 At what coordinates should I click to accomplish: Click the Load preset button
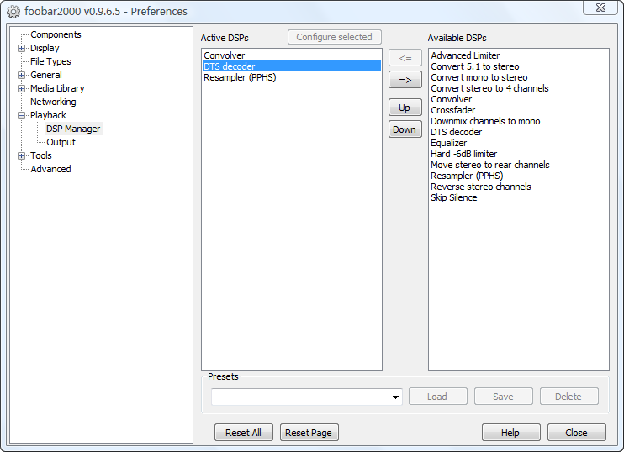pos(438,397)
